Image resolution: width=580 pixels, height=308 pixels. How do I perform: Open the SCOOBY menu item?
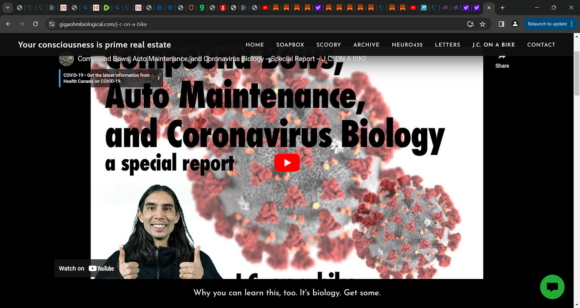pyautogui.click(x=329, y=45)
